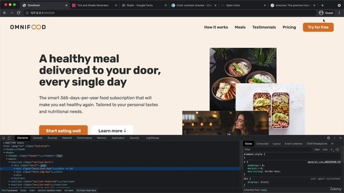Viewport: 344px width, 193px height.
Task: Open the Network tab in DevTools
Action: [67, 138]
